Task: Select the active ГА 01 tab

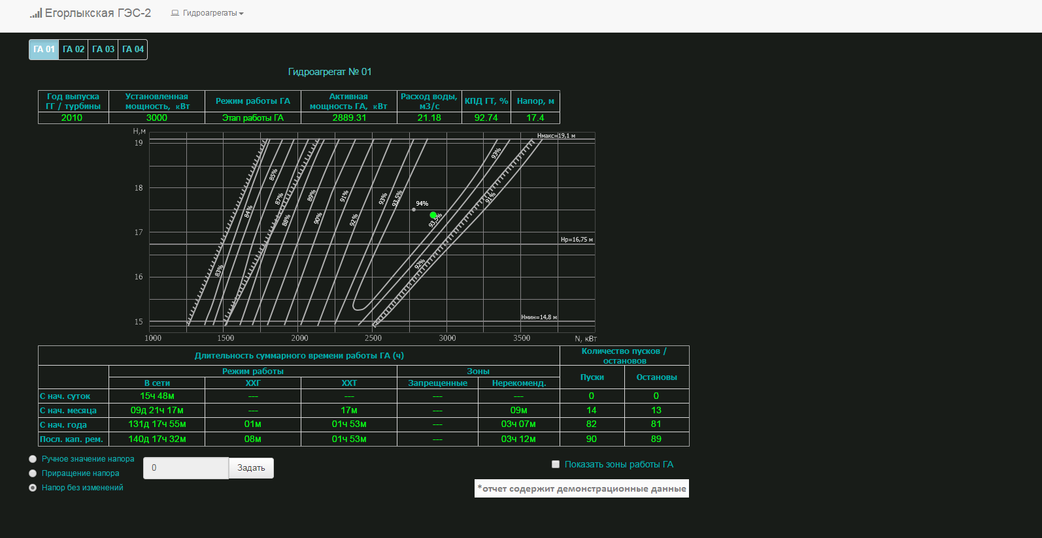Action: (x=44, y=50)
